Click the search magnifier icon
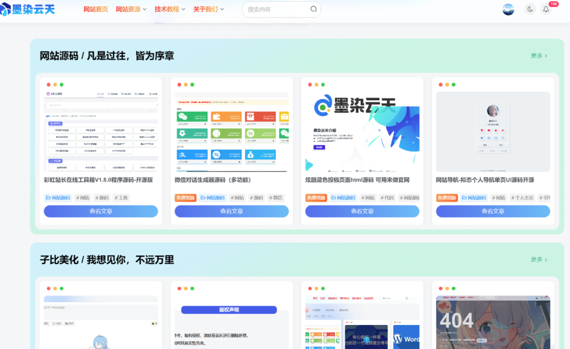This screenshot has width=570, height=349. coord(313,9)
